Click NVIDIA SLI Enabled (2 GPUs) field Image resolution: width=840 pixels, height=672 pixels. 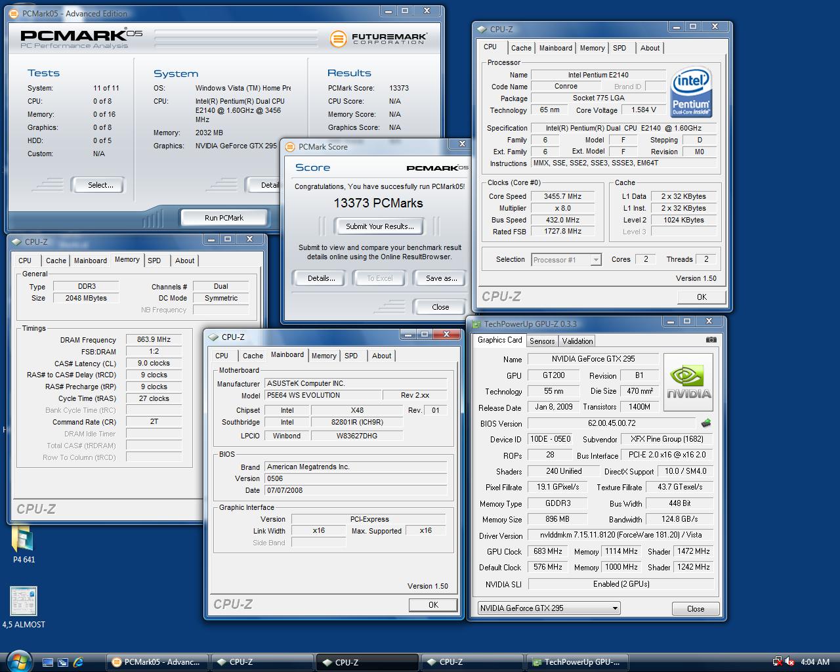(621, 584)
